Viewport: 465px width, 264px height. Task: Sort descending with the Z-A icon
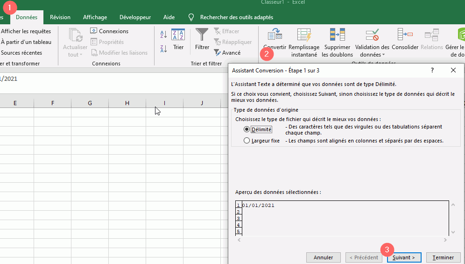(x=163, y=49)
